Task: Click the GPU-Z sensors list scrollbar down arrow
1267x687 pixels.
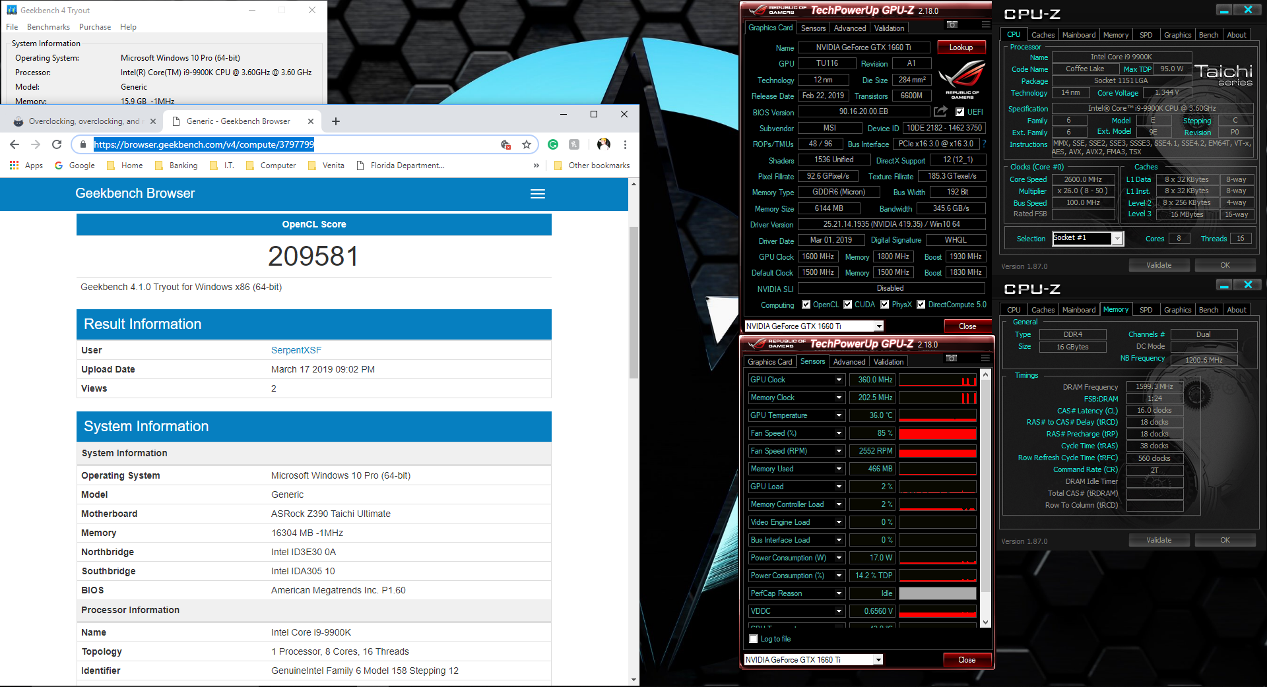Action: [x=985, y=622]
